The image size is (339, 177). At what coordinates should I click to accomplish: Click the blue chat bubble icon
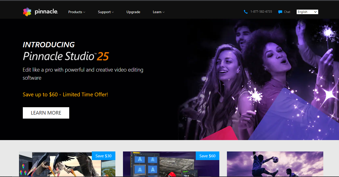[280, 12]
